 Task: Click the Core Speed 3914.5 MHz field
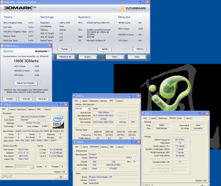coord(23,149)
